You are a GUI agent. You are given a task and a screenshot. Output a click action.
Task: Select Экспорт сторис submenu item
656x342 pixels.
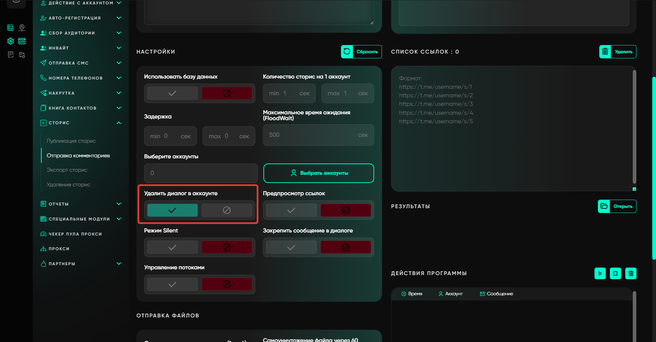click(x=67, y=170)
